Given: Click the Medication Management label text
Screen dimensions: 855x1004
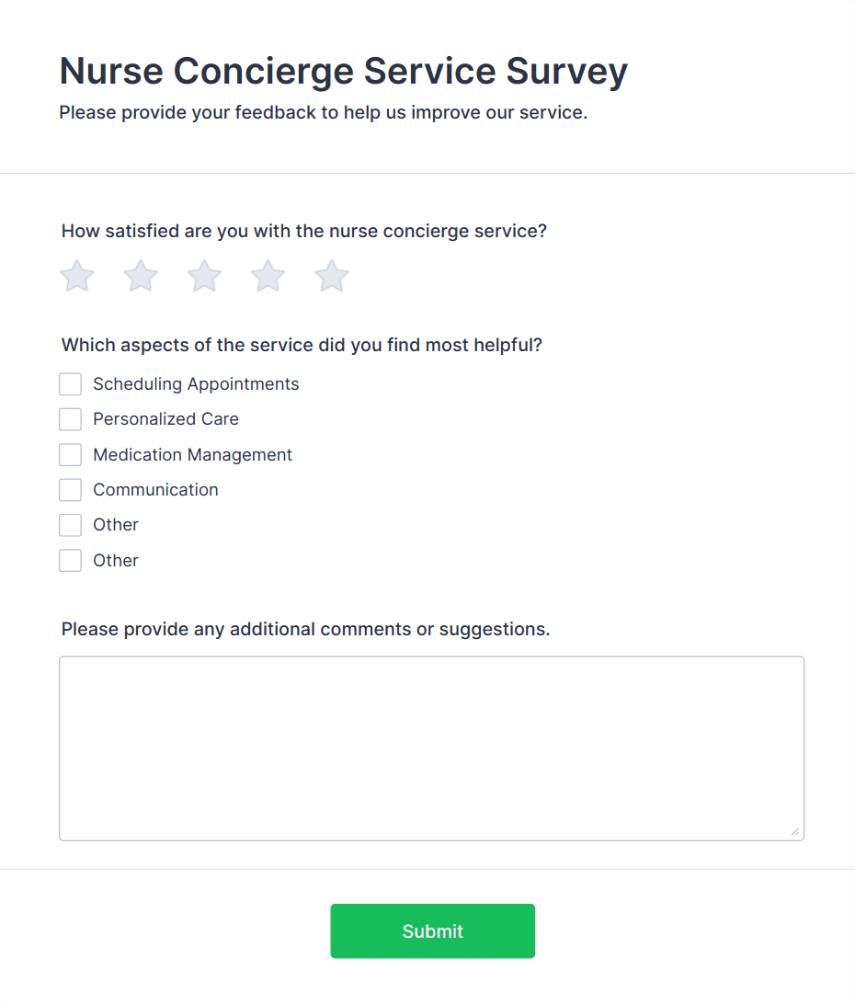Looking at the screenshot, I should point(192,454).
